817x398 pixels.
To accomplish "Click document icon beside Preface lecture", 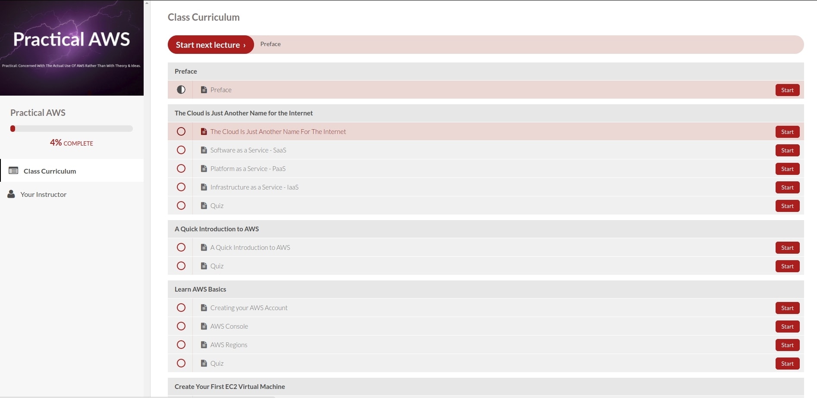I will point(204,90).
